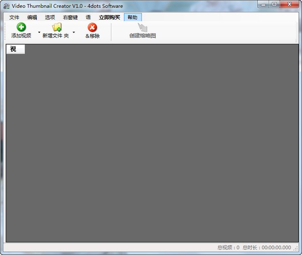
Task: Open the 语 language menu
Action: pos(88,17)
